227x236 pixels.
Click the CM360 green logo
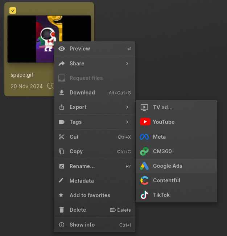(x=144, y=151)
